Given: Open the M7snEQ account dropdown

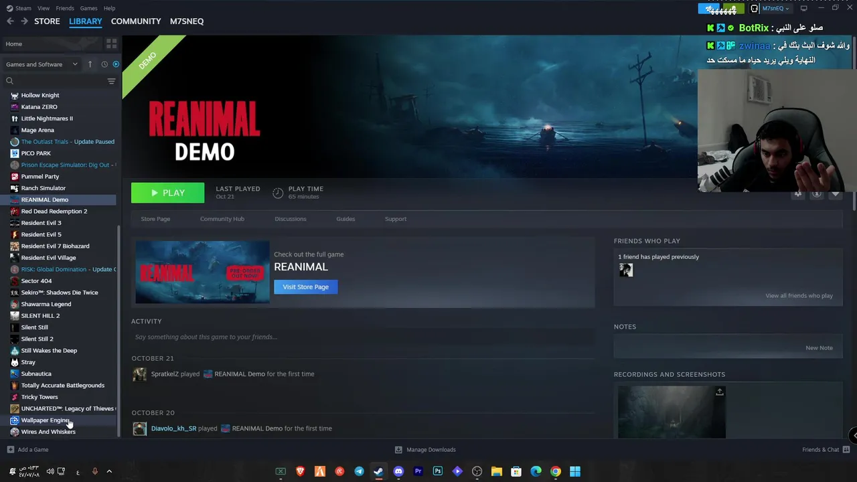Looking at the screenshot, I should 775,8.
